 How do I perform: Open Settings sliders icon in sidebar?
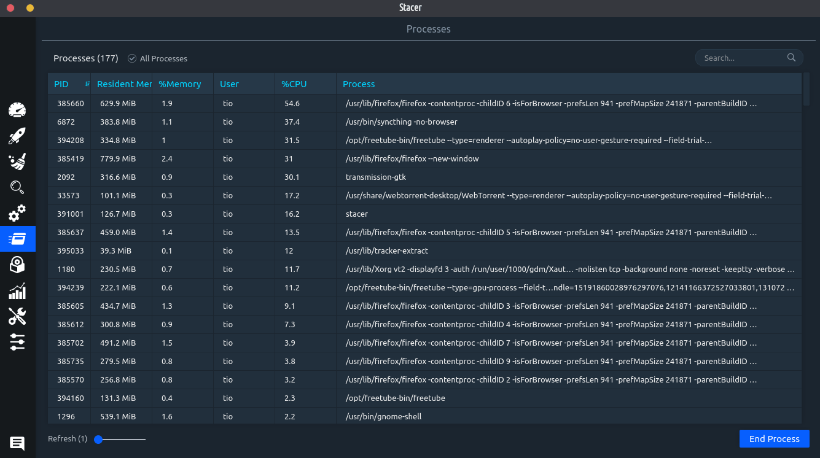17,342
